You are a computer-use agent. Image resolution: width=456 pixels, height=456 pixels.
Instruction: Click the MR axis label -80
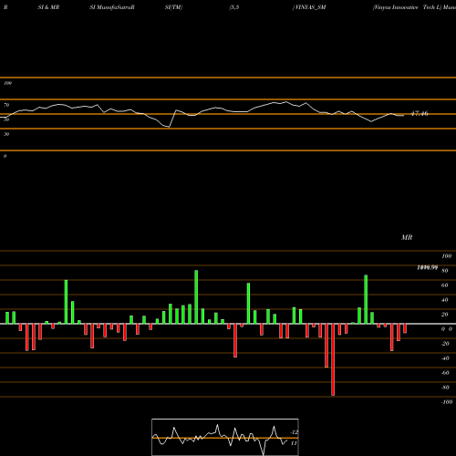[x=445, y=388]
